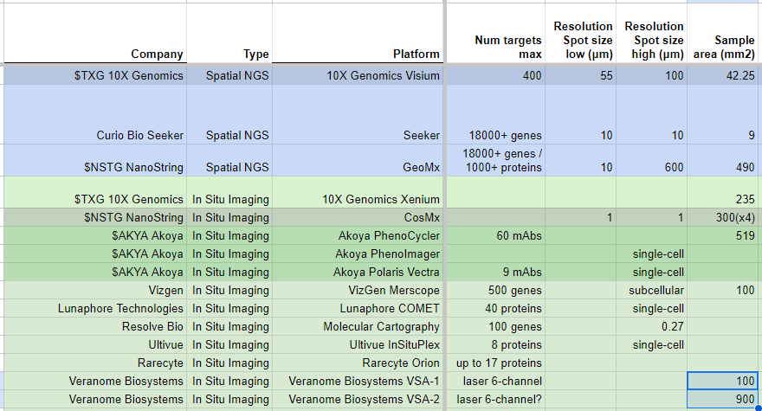762x411 pixels.
Task: Select the Num targets max header
Action: pyautogui.click(x=495, y=34)
